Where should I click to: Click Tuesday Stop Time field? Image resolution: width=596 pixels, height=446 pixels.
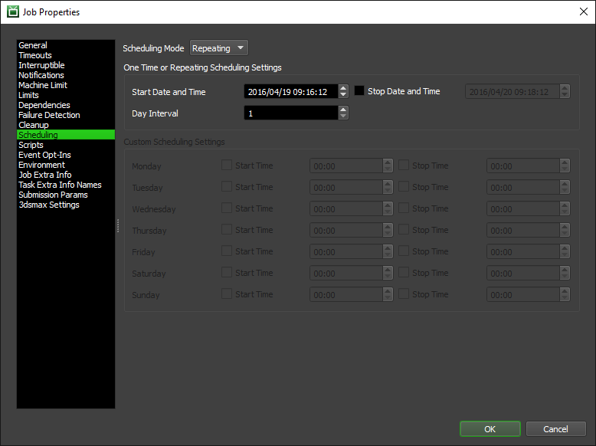pyautogui.click(x=523, y=187)
